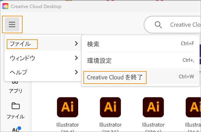Choose 環境設定 from the submenu
This screenshot has width=201, height=132.
point(140,61)
